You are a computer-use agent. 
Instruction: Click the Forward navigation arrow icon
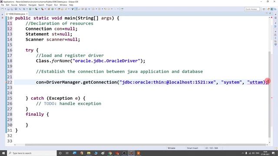click(115, 9)
